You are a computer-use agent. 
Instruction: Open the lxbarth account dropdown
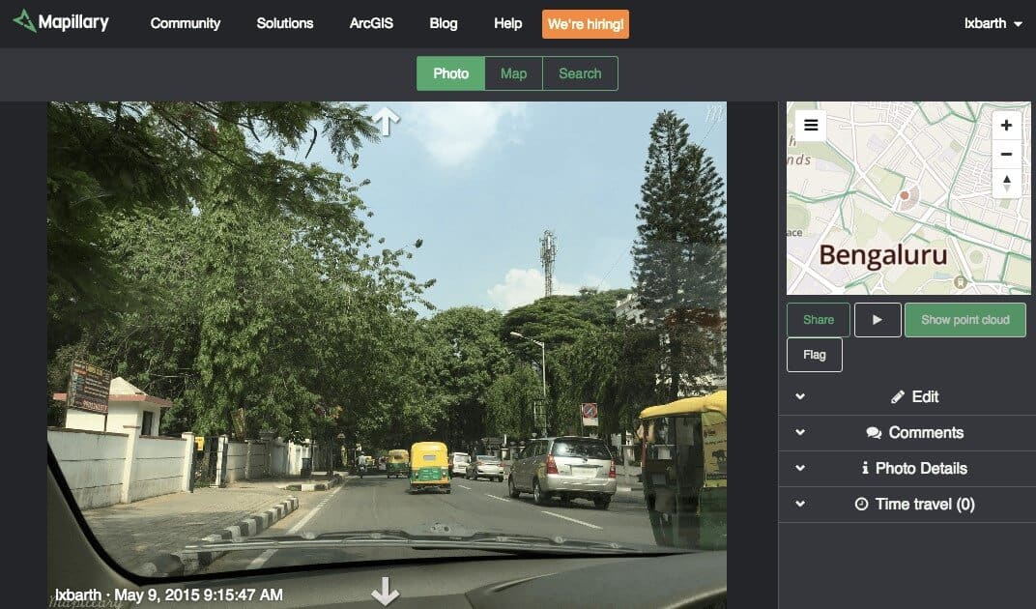993,23
